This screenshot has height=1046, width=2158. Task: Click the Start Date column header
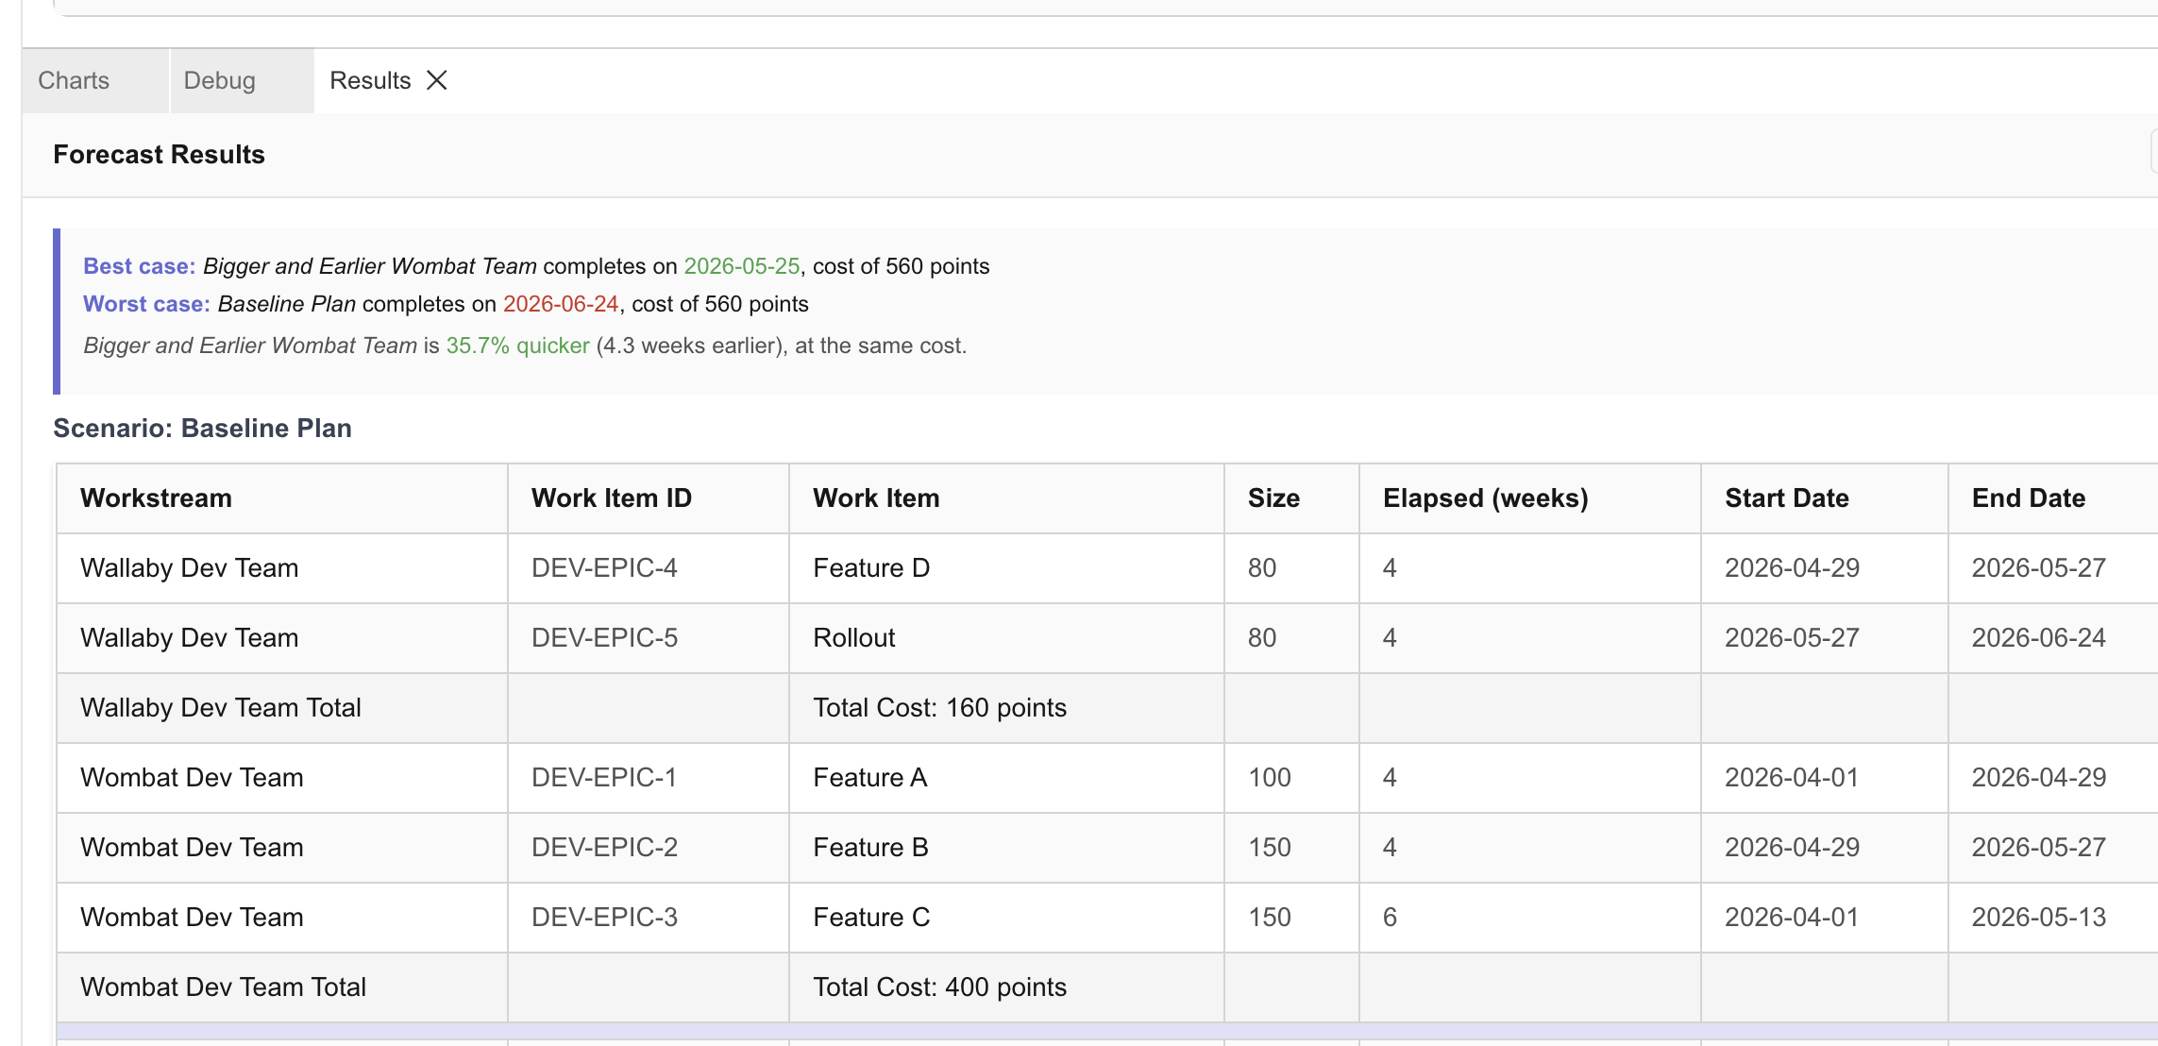[x=1786, y=498]
